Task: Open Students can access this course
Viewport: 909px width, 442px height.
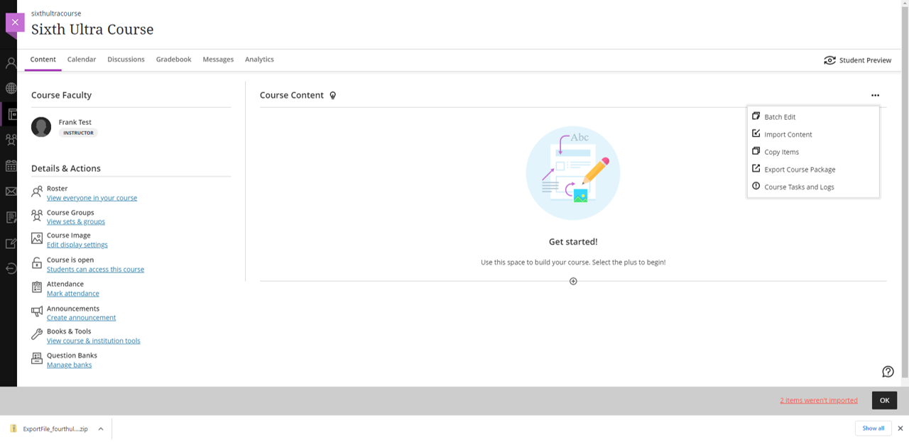Action: coord(95,270)
